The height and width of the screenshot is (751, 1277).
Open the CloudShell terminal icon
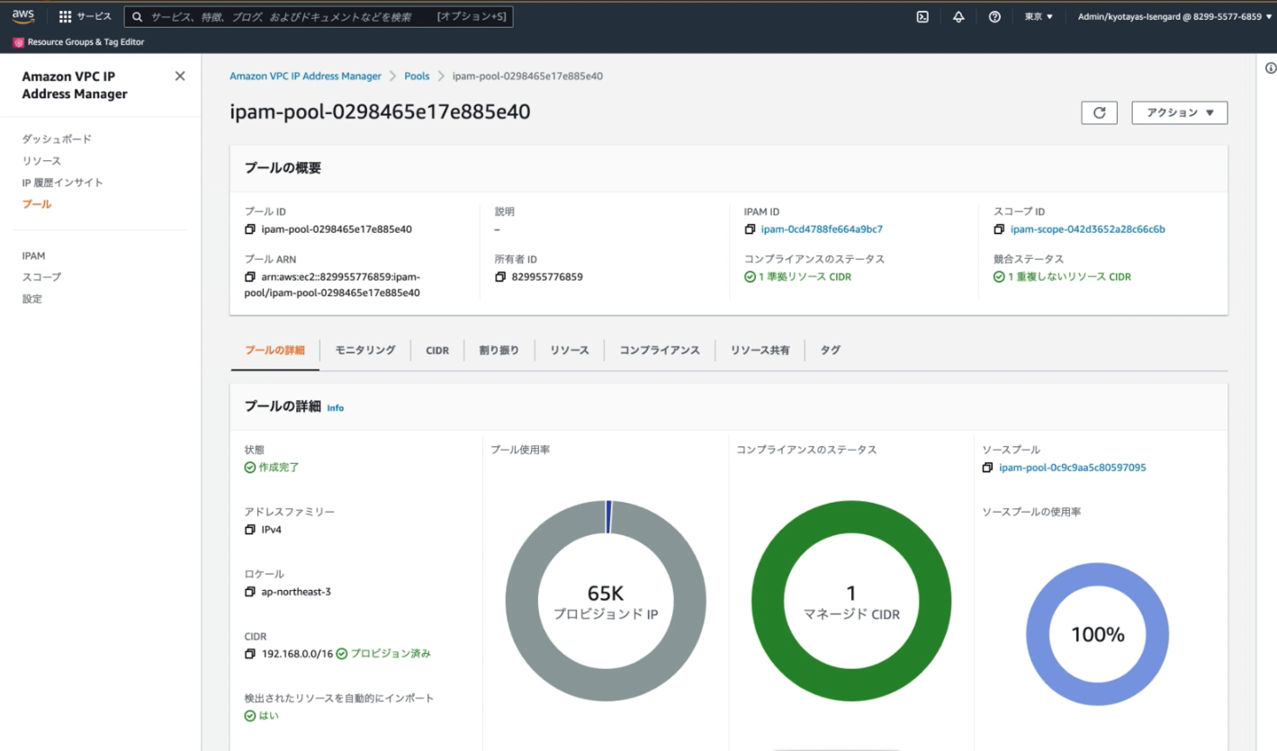[x=922, y=16]
